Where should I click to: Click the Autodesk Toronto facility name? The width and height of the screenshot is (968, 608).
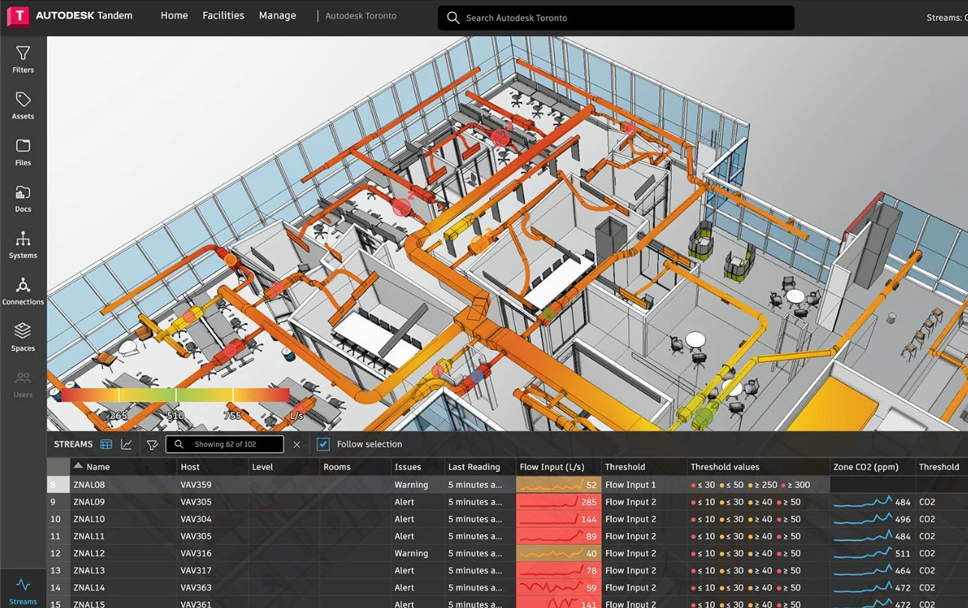(x=361, y=16)
